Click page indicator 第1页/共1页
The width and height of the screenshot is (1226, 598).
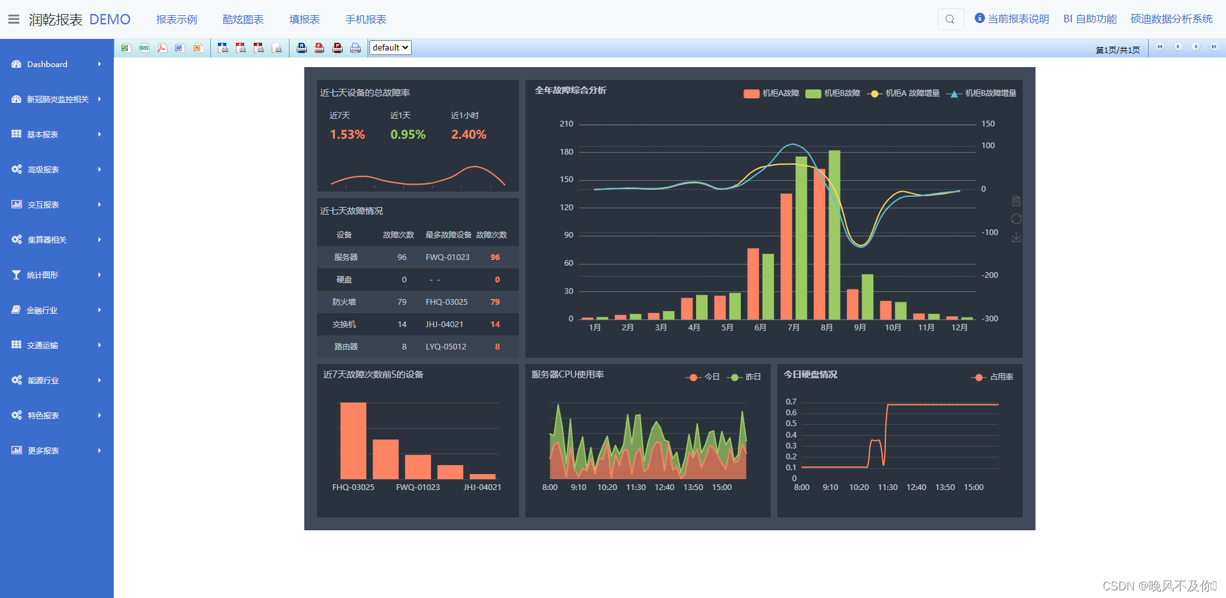(x=1118, y=50)
